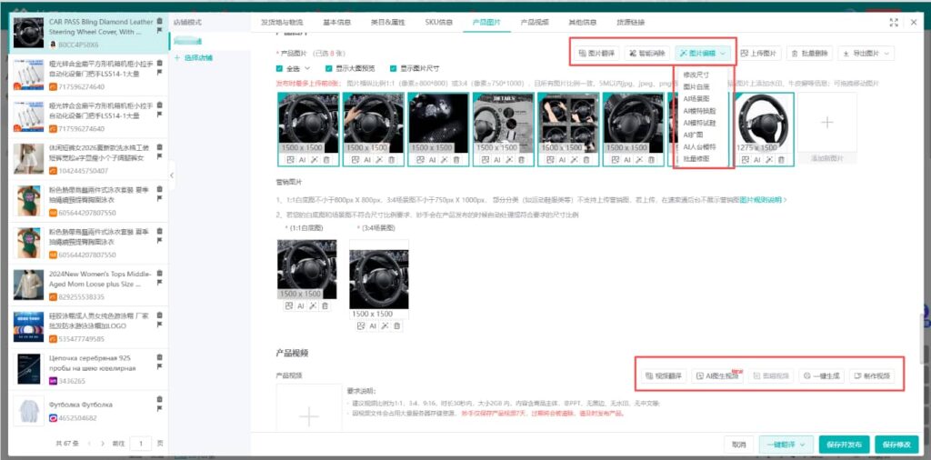Collapse the left panel with arrow handle
Screen dimensions: 931x460
172,175
